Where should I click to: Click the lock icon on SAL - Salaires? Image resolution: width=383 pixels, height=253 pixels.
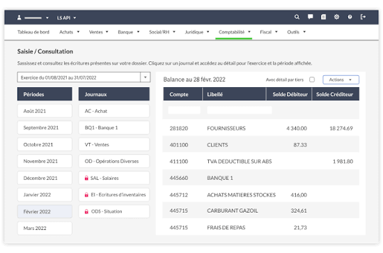click(x=86, y=178)
